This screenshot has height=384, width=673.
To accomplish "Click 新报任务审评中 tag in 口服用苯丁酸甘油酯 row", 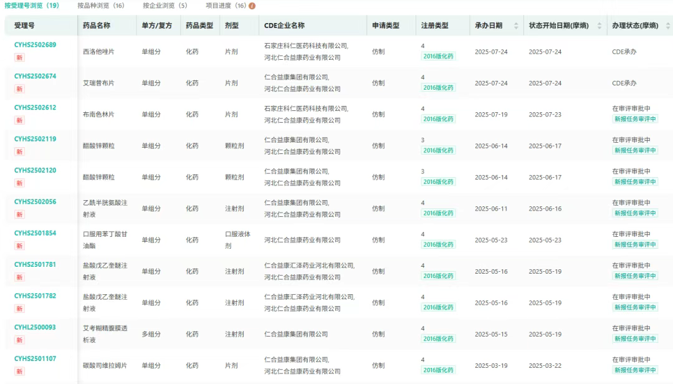I will tap(635, 244).
